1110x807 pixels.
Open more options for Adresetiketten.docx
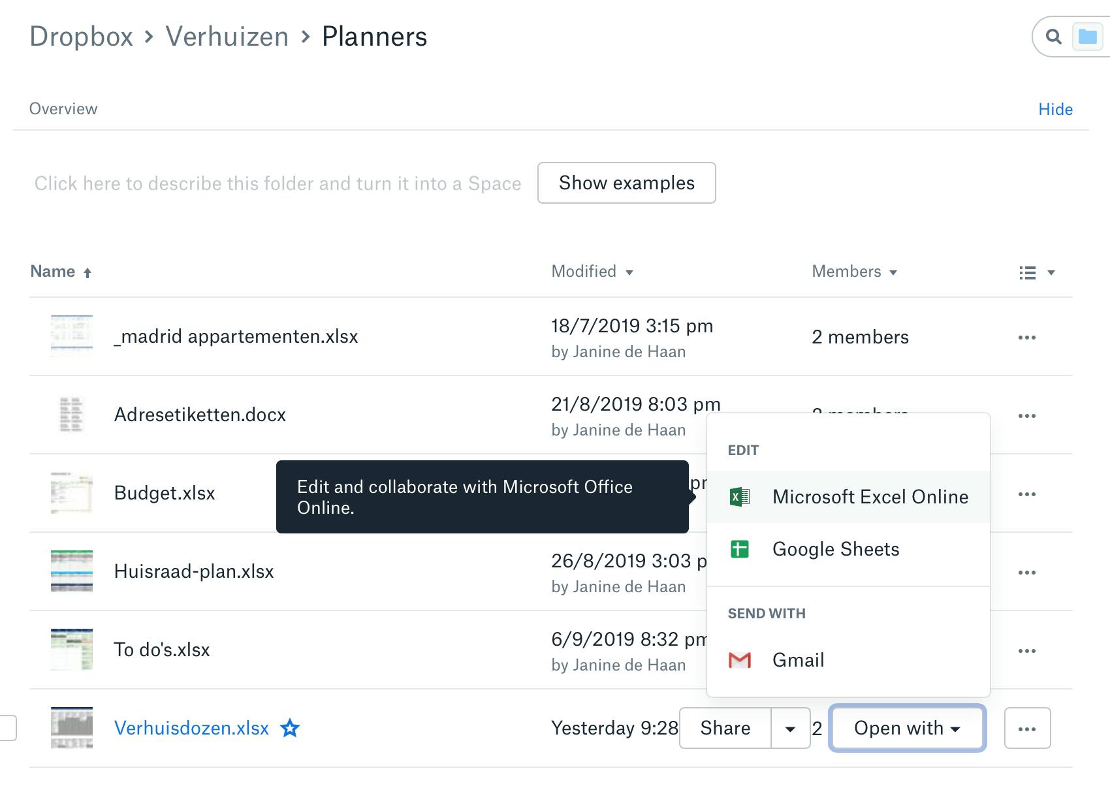[x=1027, y=416]
